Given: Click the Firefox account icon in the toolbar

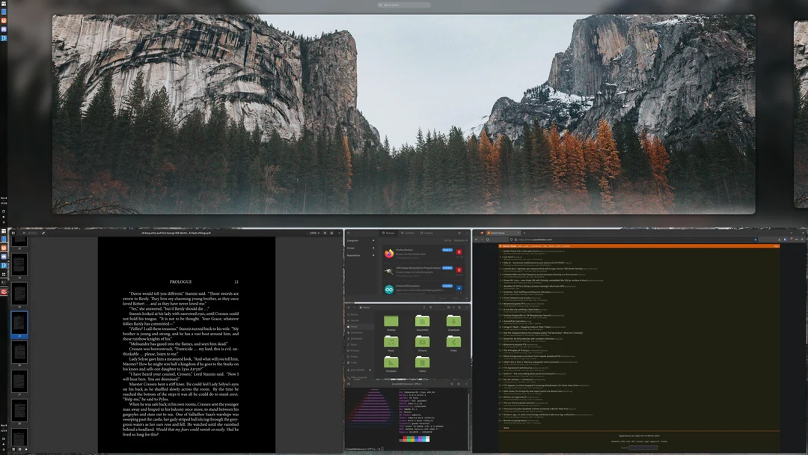Looking at the screenshot, I should click(780, 239).
